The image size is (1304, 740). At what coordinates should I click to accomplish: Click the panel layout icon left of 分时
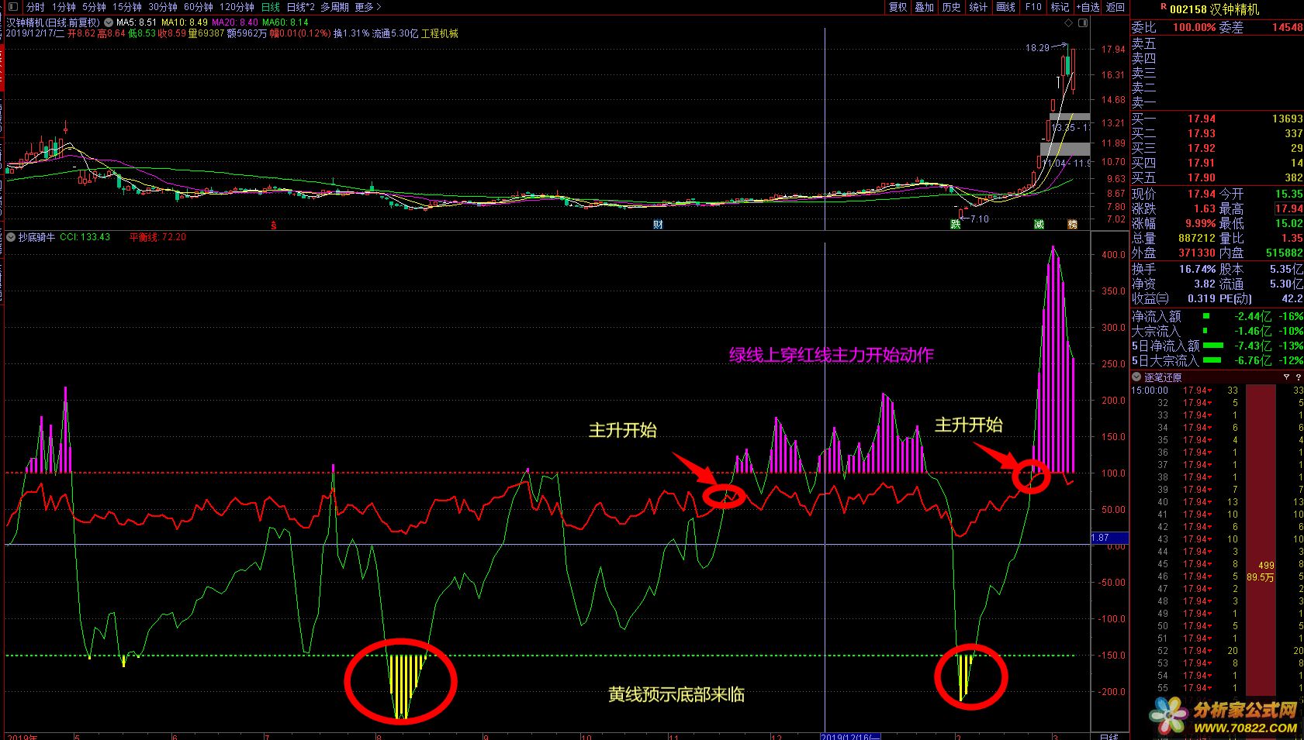pos(12,7)
